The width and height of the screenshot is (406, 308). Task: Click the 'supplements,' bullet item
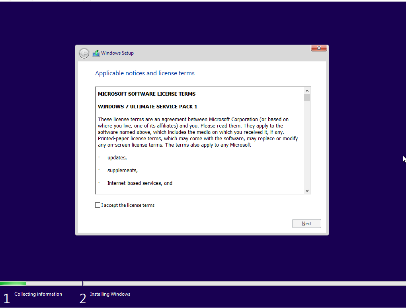coord(123,170)
